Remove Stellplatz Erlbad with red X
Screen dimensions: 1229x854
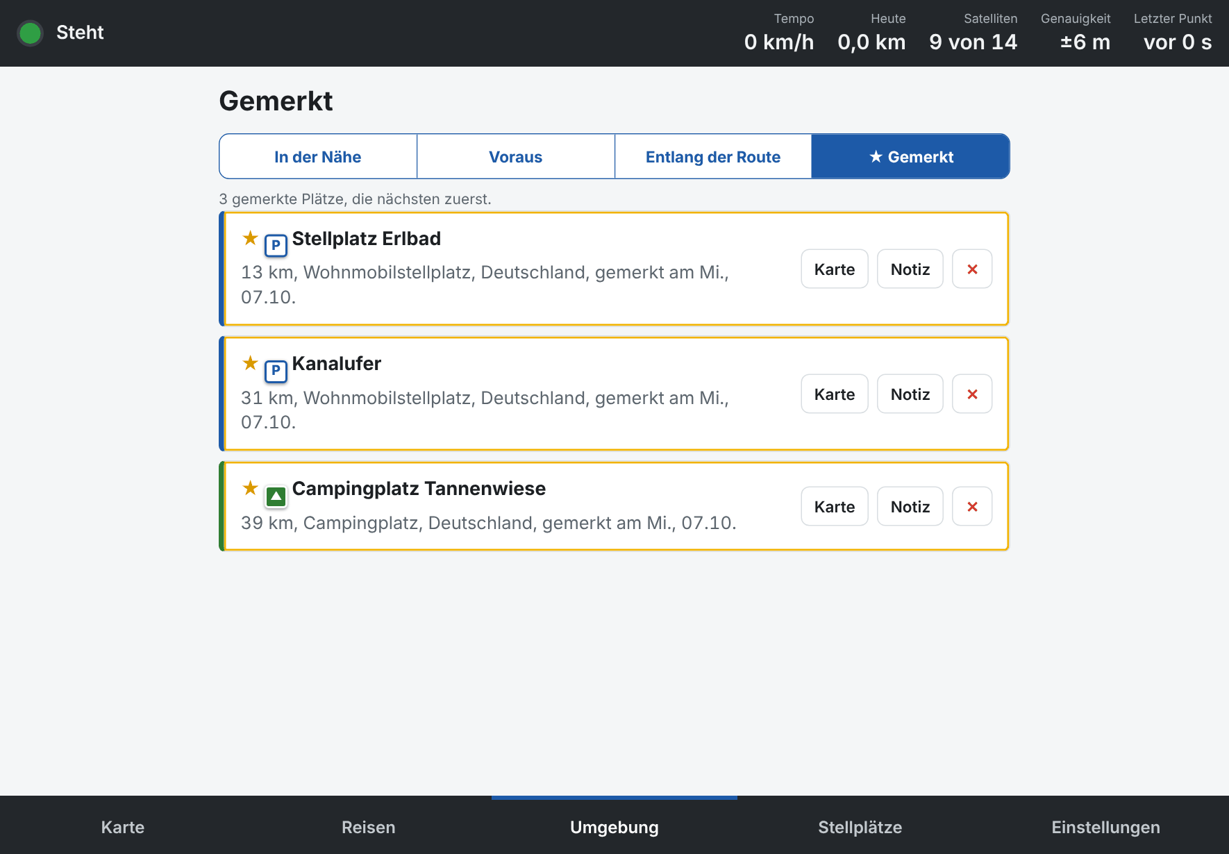click(x=972, y=269)
